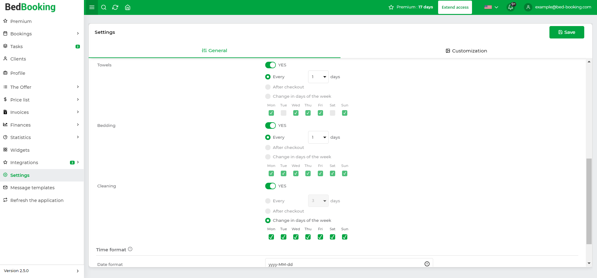Image resolution: width=597 pixels, height=278 pixels.
Task: Toggle the hamburger menu icon
Action: click(x=92, y=7)
